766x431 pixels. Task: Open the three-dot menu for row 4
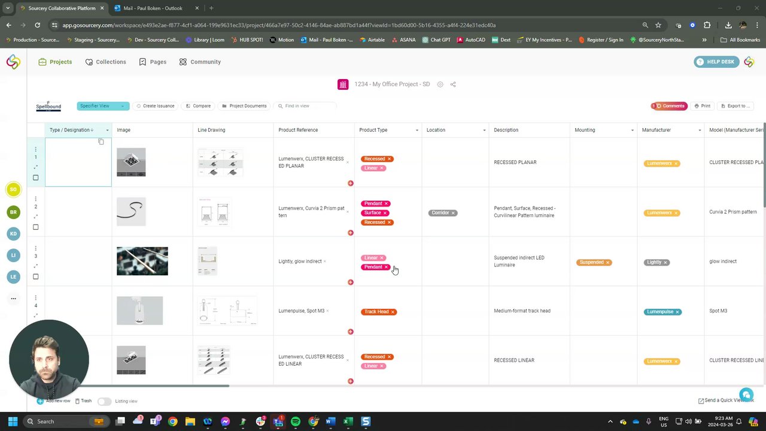(x=35, y=298)
